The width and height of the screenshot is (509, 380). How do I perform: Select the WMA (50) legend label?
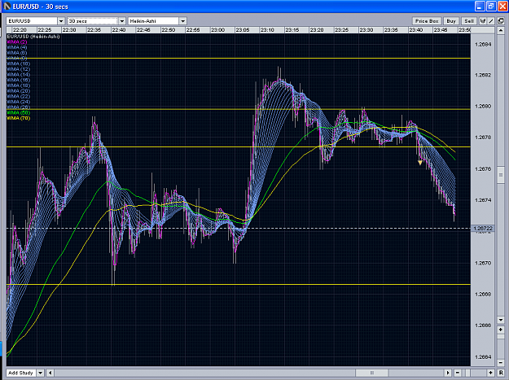19,113
